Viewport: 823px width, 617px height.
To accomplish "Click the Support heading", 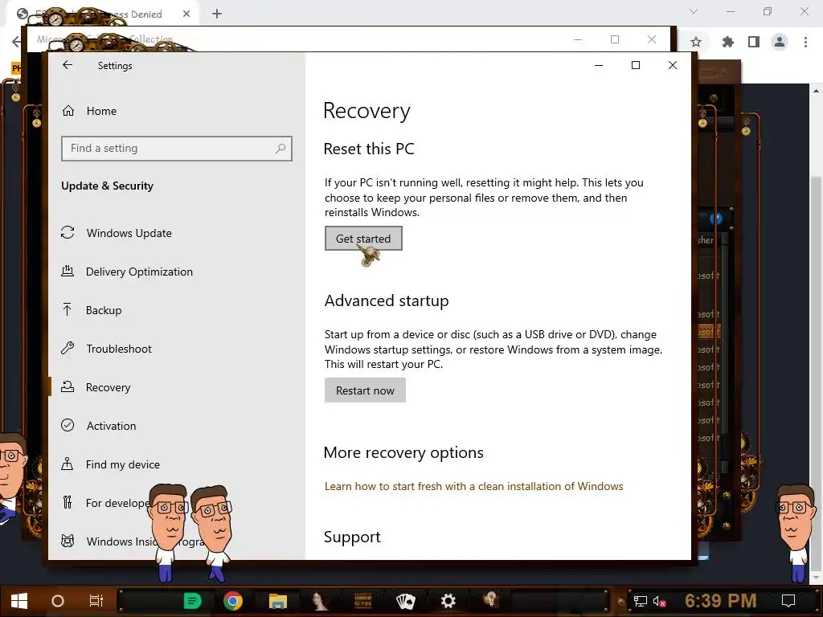I will [x=352, y=537].
